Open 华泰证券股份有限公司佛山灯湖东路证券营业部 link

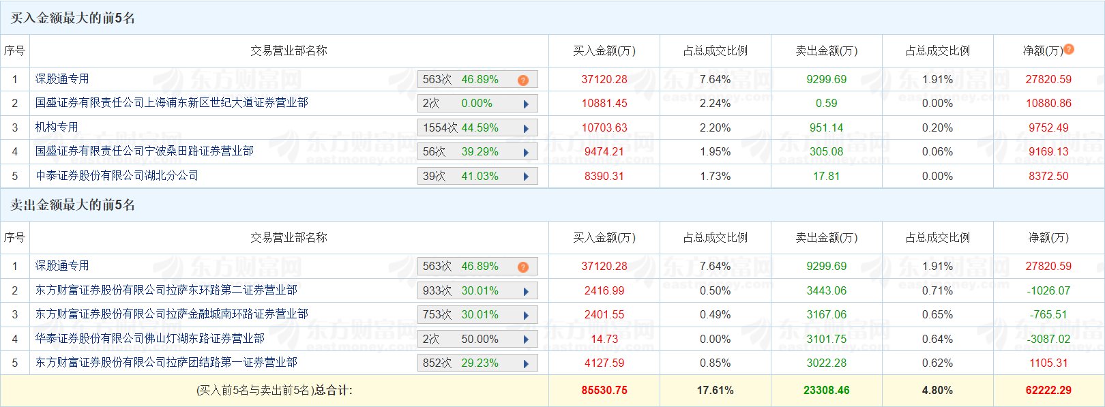tap(149, 339)
